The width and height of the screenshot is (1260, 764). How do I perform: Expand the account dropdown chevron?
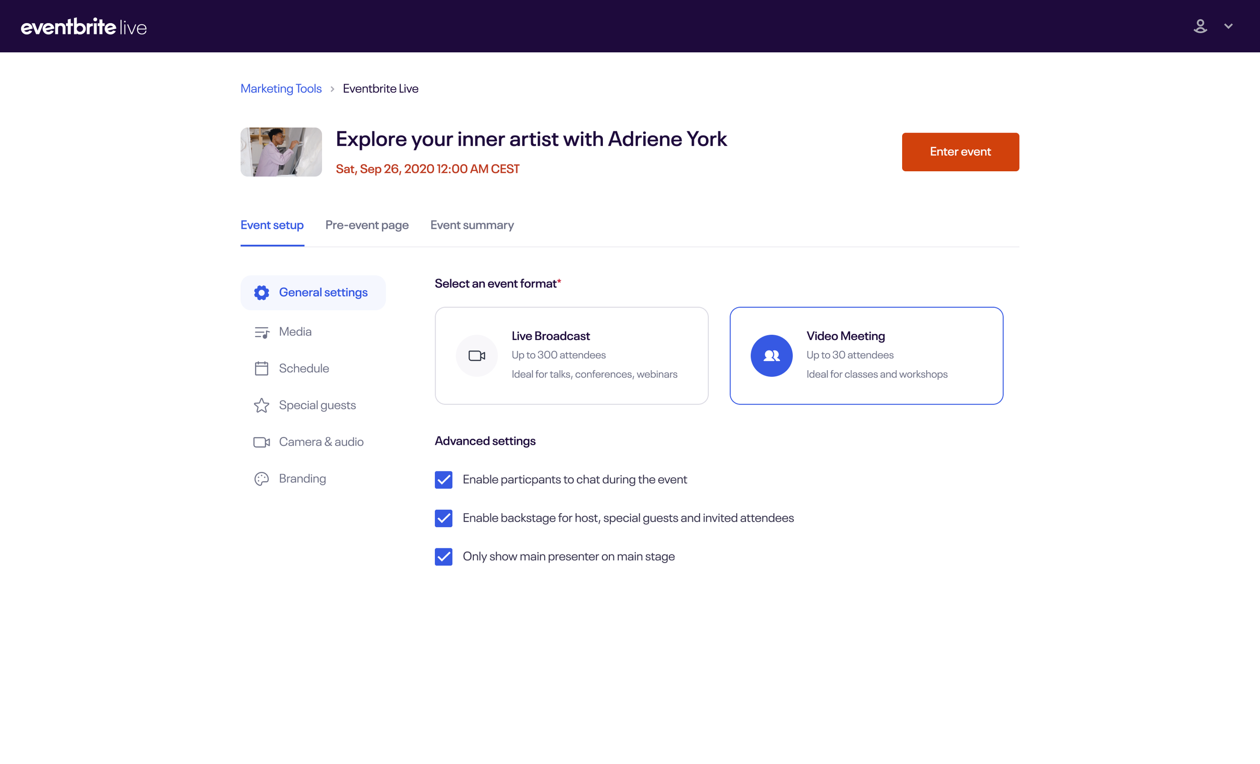[1228, 26]
